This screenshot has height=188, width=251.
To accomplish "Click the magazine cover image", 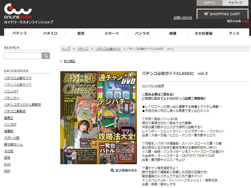I will [x=99, y=118].
